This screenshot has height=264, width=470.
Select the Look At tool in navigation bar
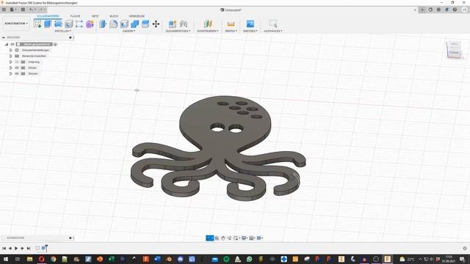tap(217, 238)
